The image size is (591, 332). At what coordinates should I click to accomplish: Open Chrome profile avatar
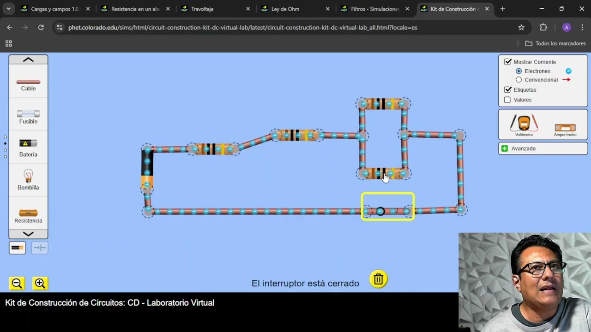point(567,27)
